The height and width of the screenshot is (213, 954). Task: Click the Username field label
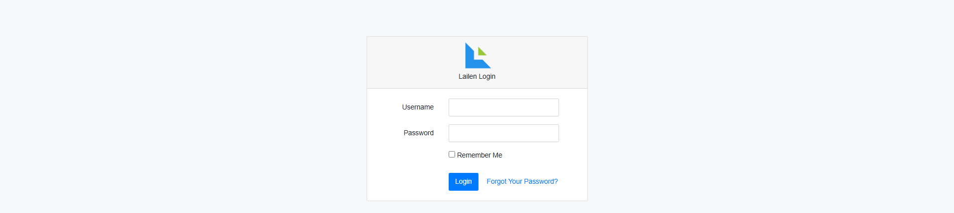click(418, 107)
